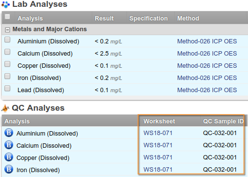Open worksheet WS18-071 for Iron QC
Image resolution: width=248 pixels, height=177 pixels.
pyautogui.click(x=158, y=170)
